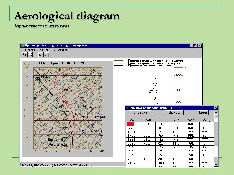Open a sounding file with the folder toolbar icon

click(24, 55)
